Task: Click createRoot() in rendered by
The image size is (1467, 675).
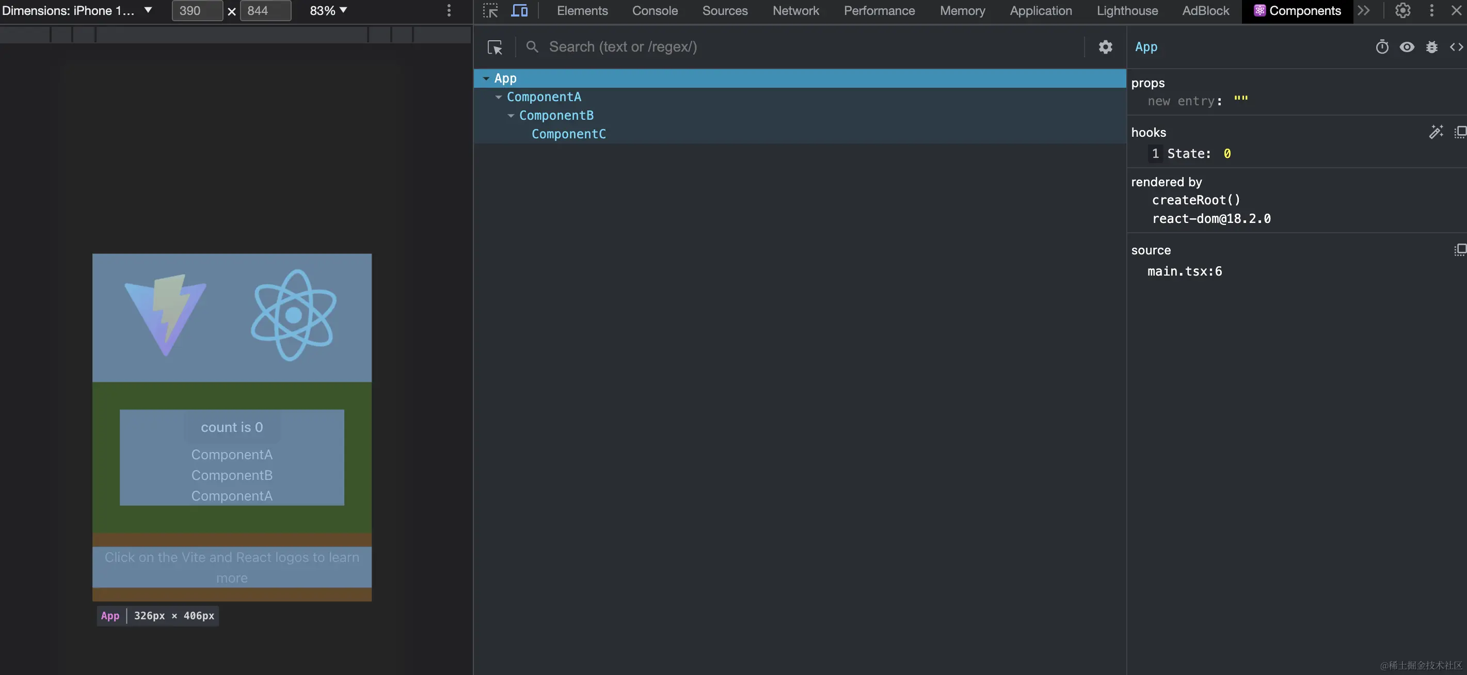Action: 1196,200
